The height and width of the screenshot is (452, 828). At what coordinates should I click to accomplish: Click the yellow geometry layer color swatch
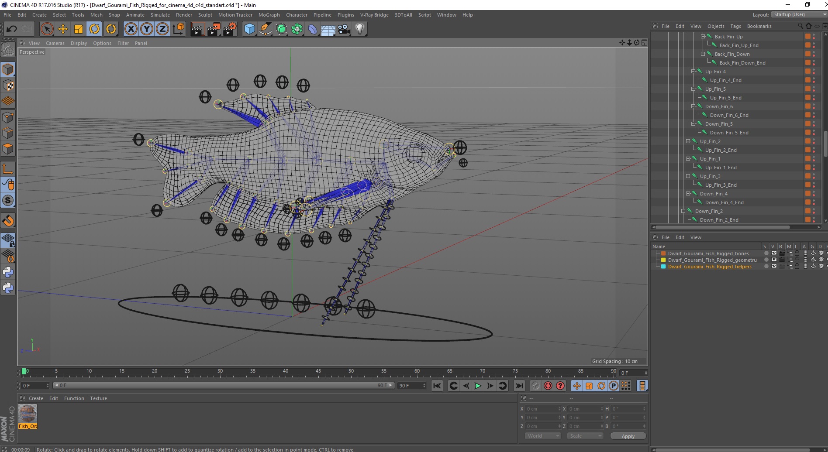tap(663, 260)
